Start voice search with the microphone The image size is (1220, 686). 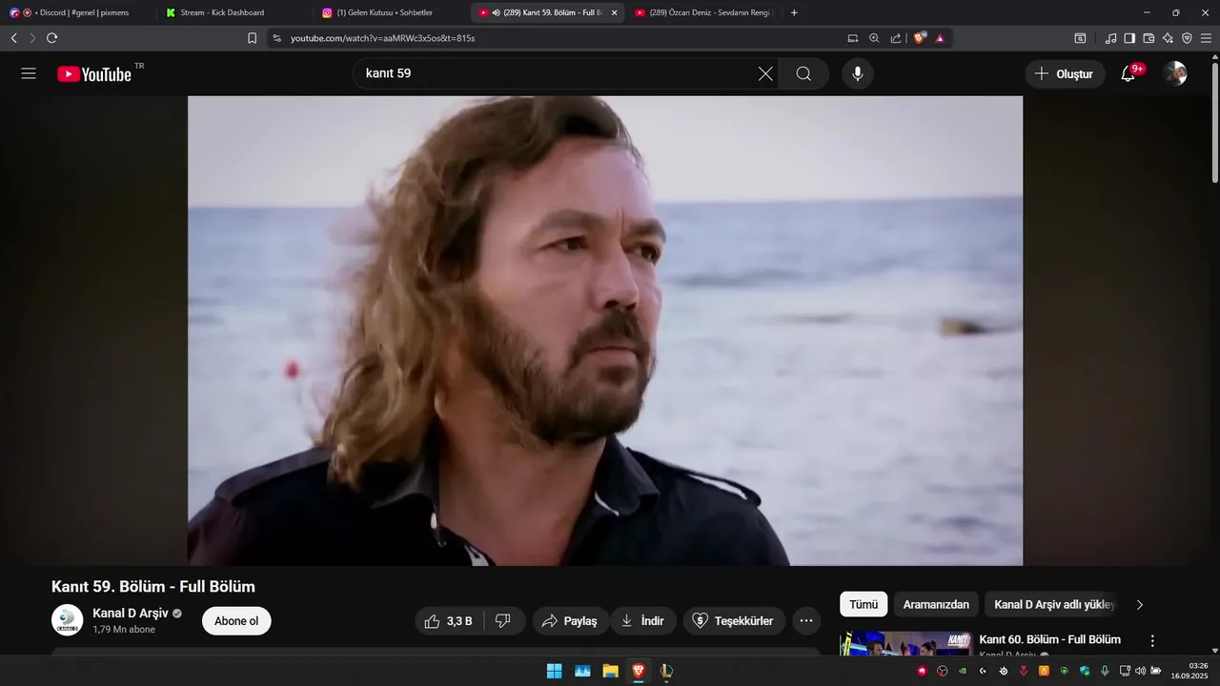point(858,73)
